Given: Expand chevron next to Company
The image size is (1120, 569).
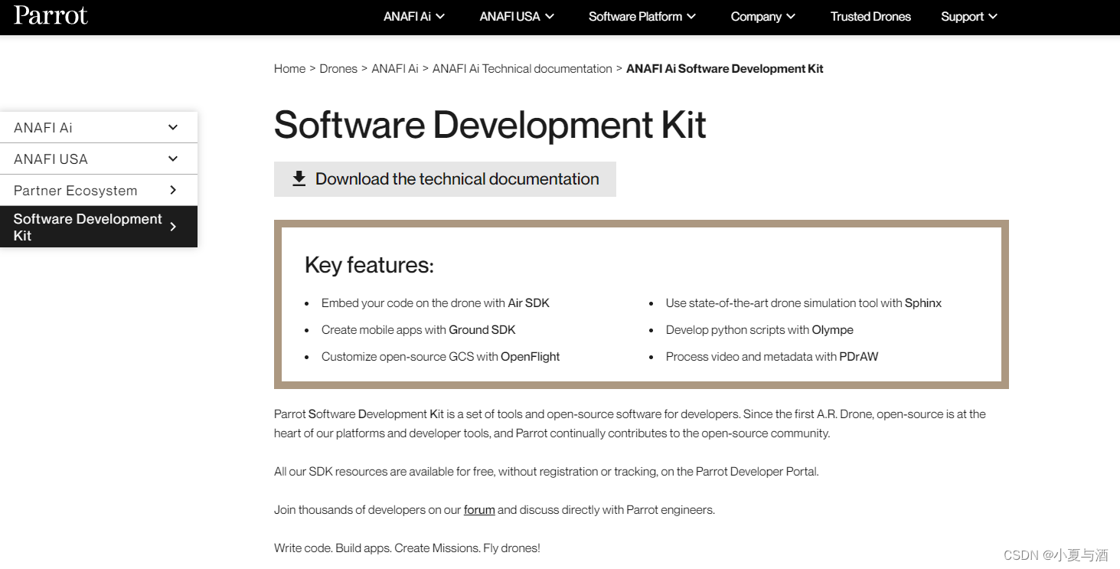Looking at the screenshot, I should 791,17.
